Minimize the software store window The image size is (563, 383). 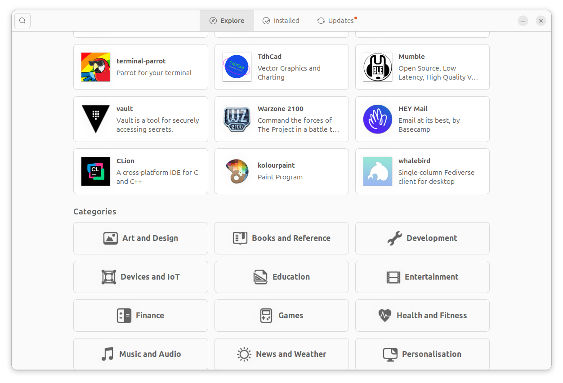[523, 21]
